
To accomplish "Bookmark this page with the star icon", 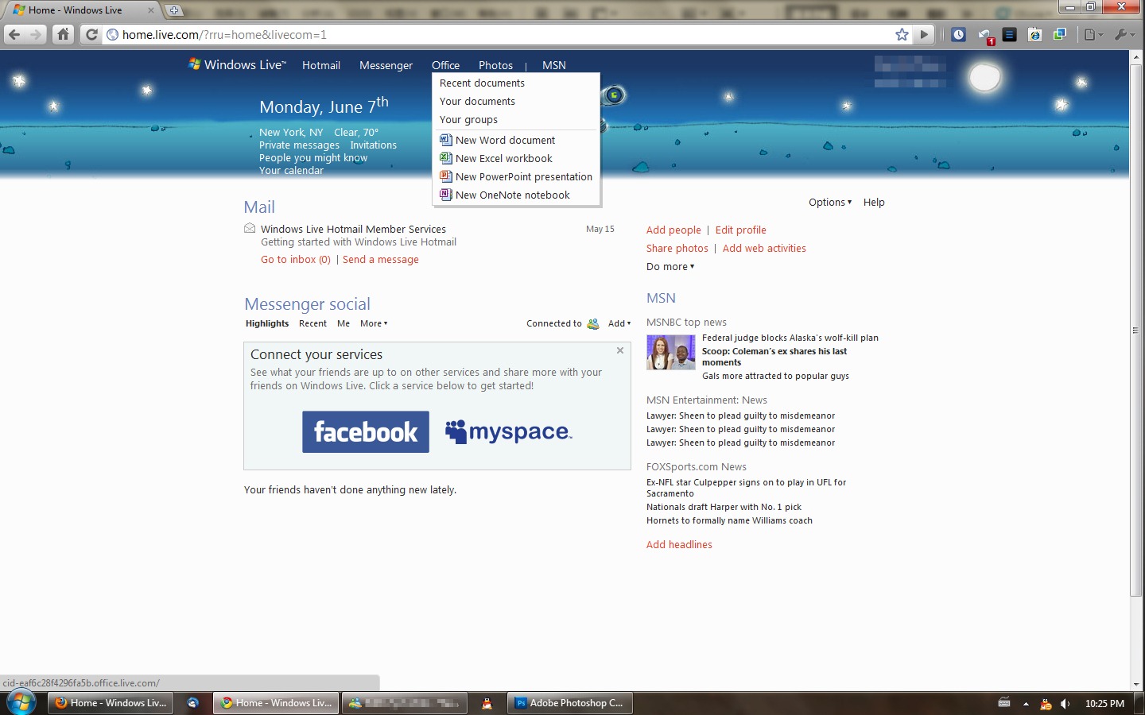I will [902, 34].
